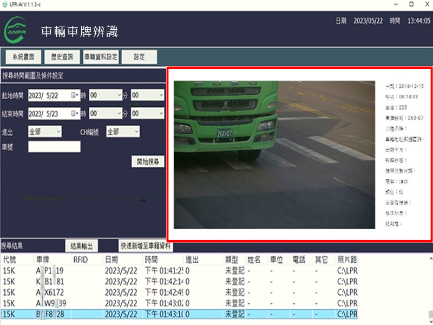Click the 車號 plate number input field
This screenshot has width=433, height=325.
coord(54,147)
